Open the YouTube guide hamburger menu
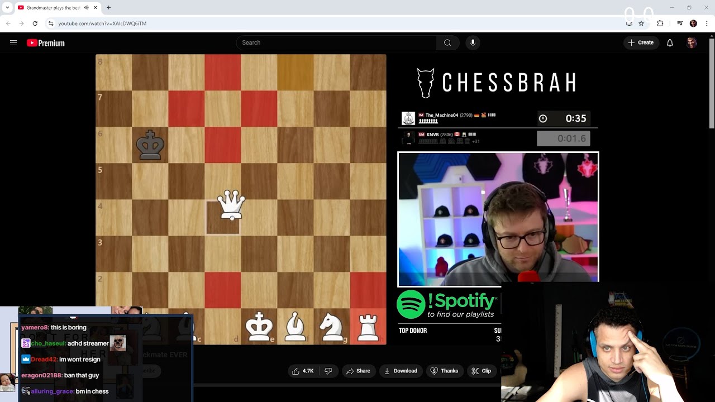 click(13, 43)
